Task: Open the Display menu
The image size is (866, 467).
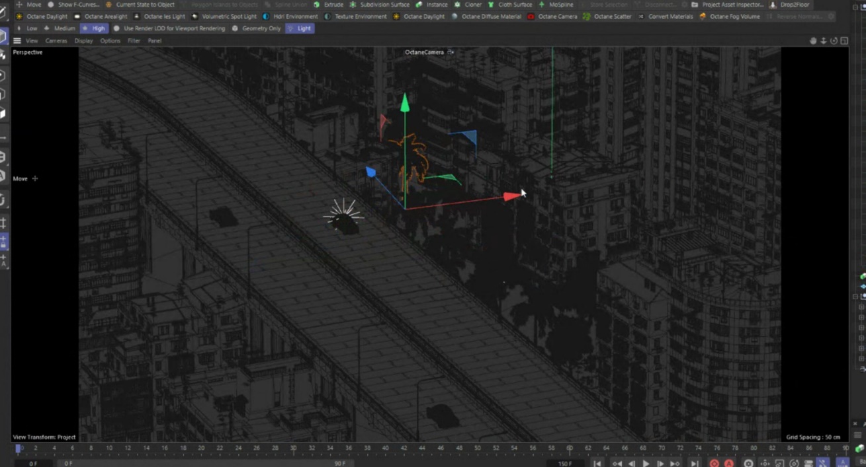Action: [x=83, y=41]
